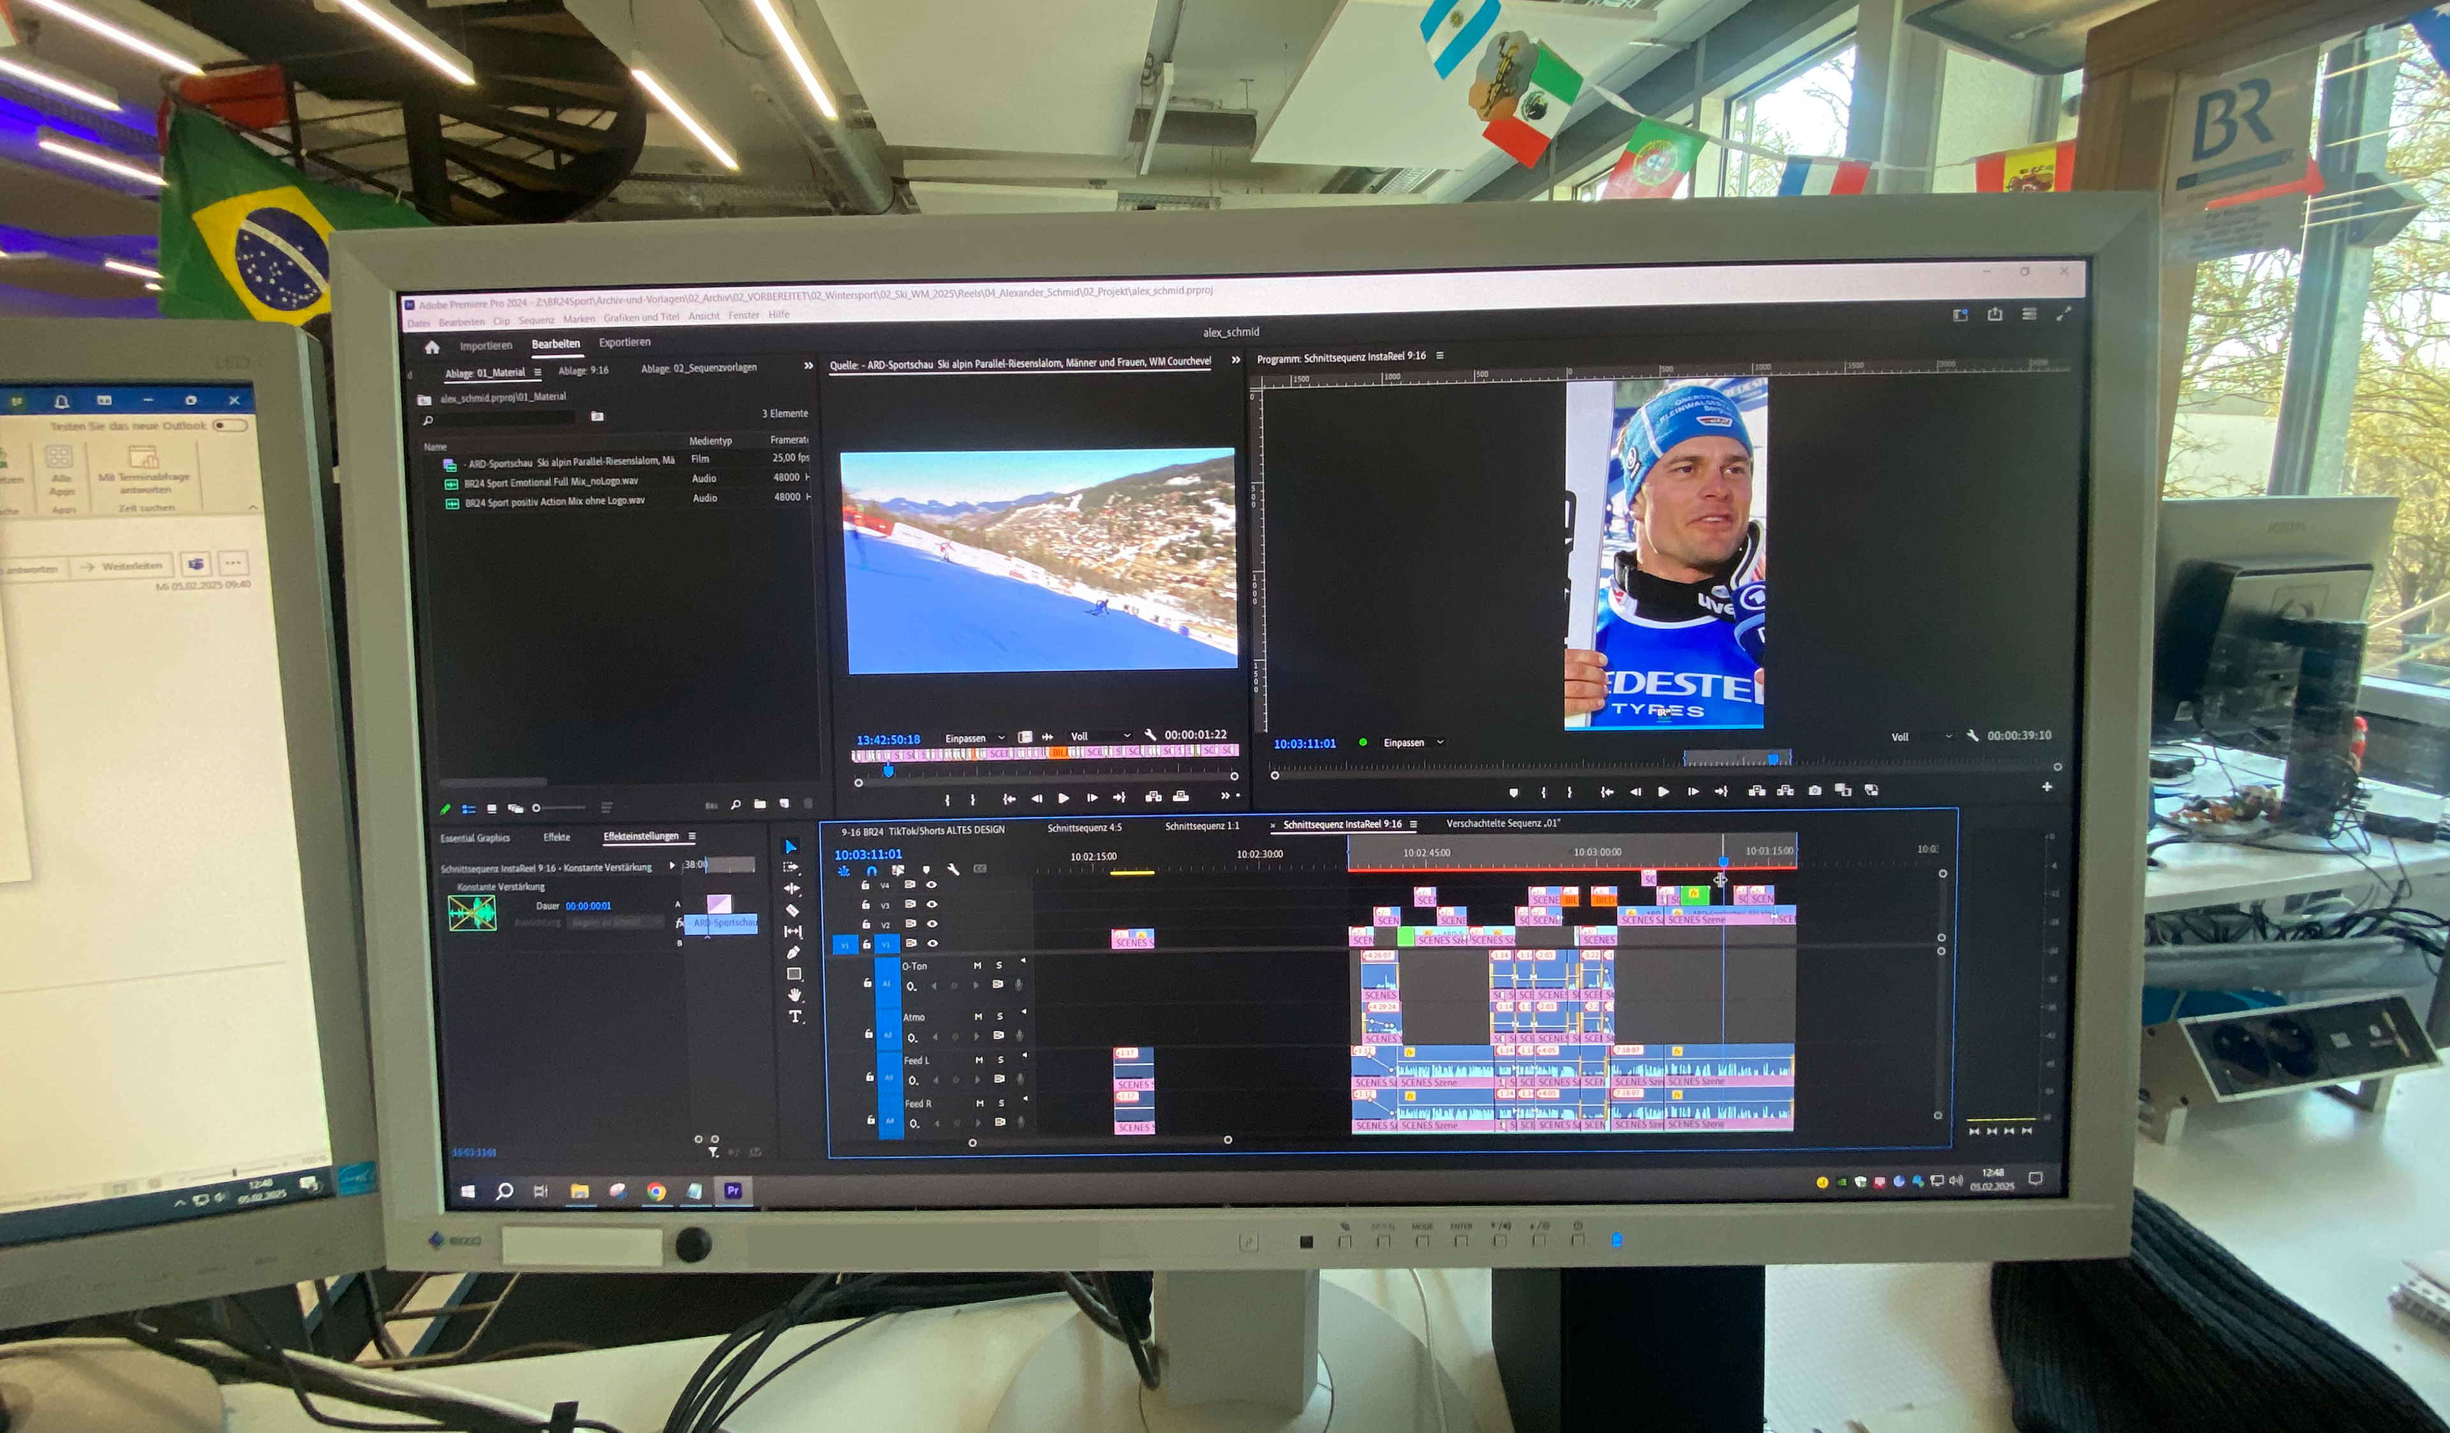Switch to Schnittsequenz 4:5 timeline tab
This screenshot has width=2450, height=1433.
(x=1084, y=828)
